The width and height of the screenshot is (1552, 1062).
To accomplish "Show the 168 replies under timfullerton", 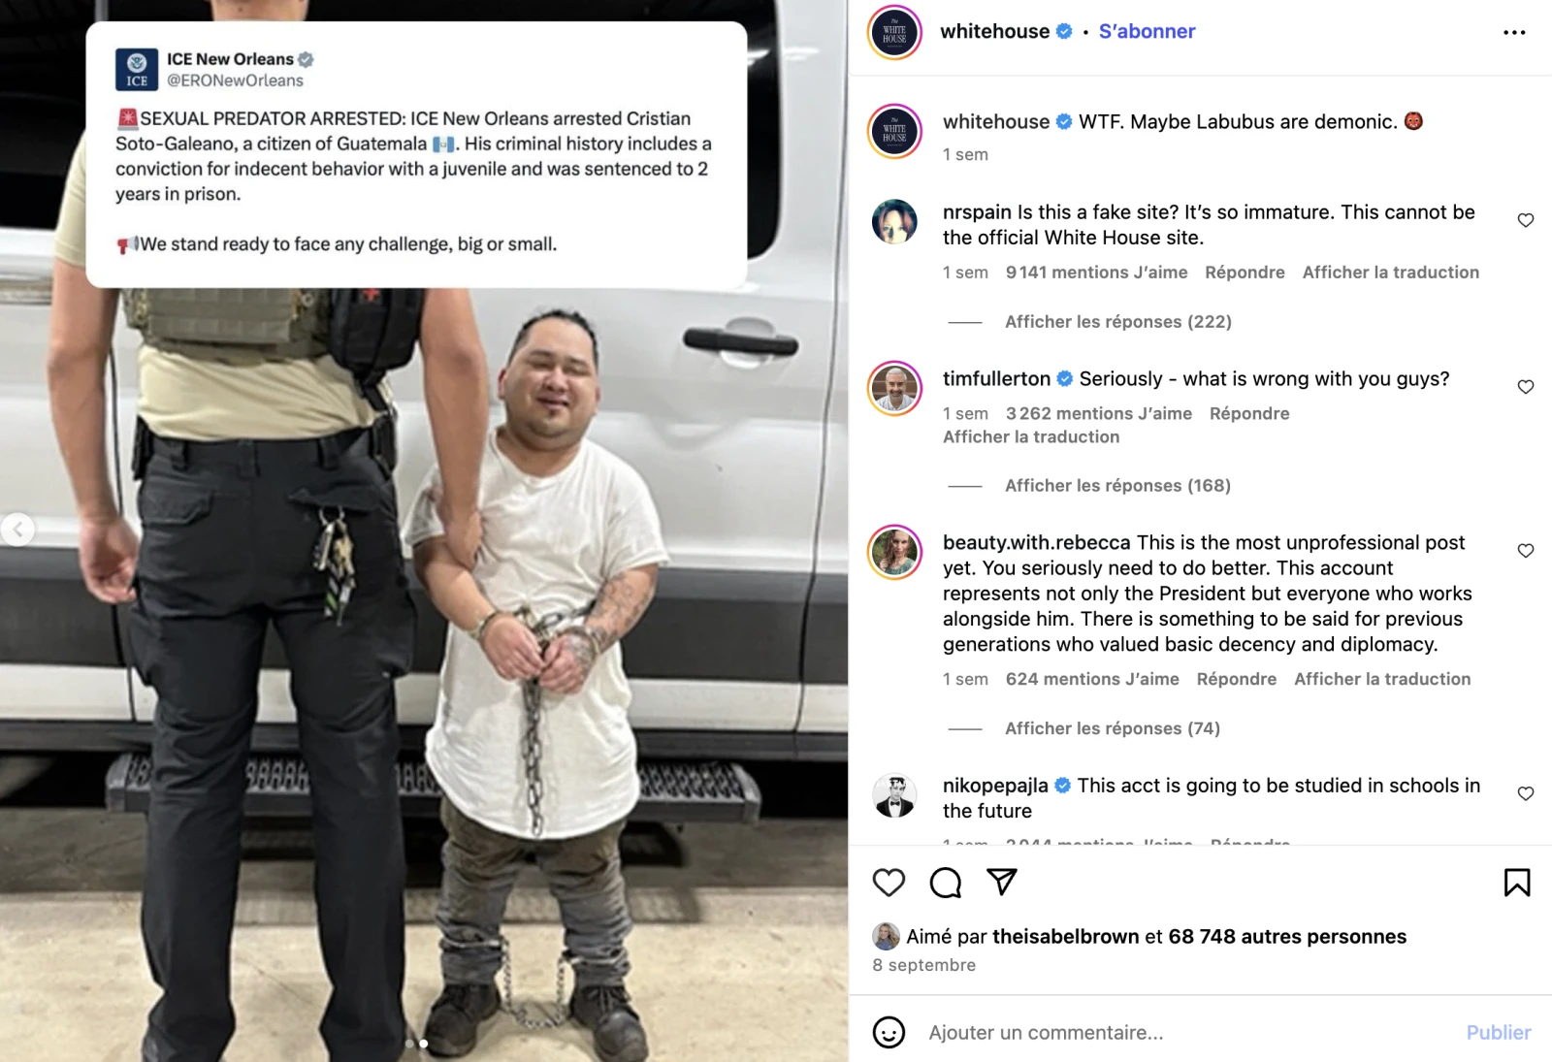I will pos(1117,486).
